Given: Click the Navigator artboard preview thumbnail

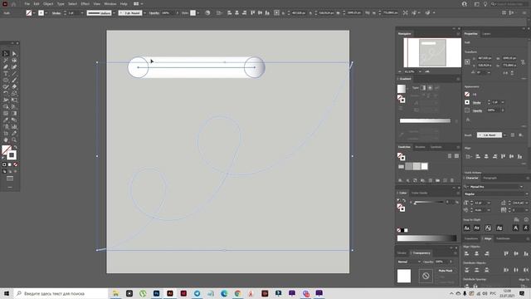Looking at the screenshot, I should click(432, 52).
